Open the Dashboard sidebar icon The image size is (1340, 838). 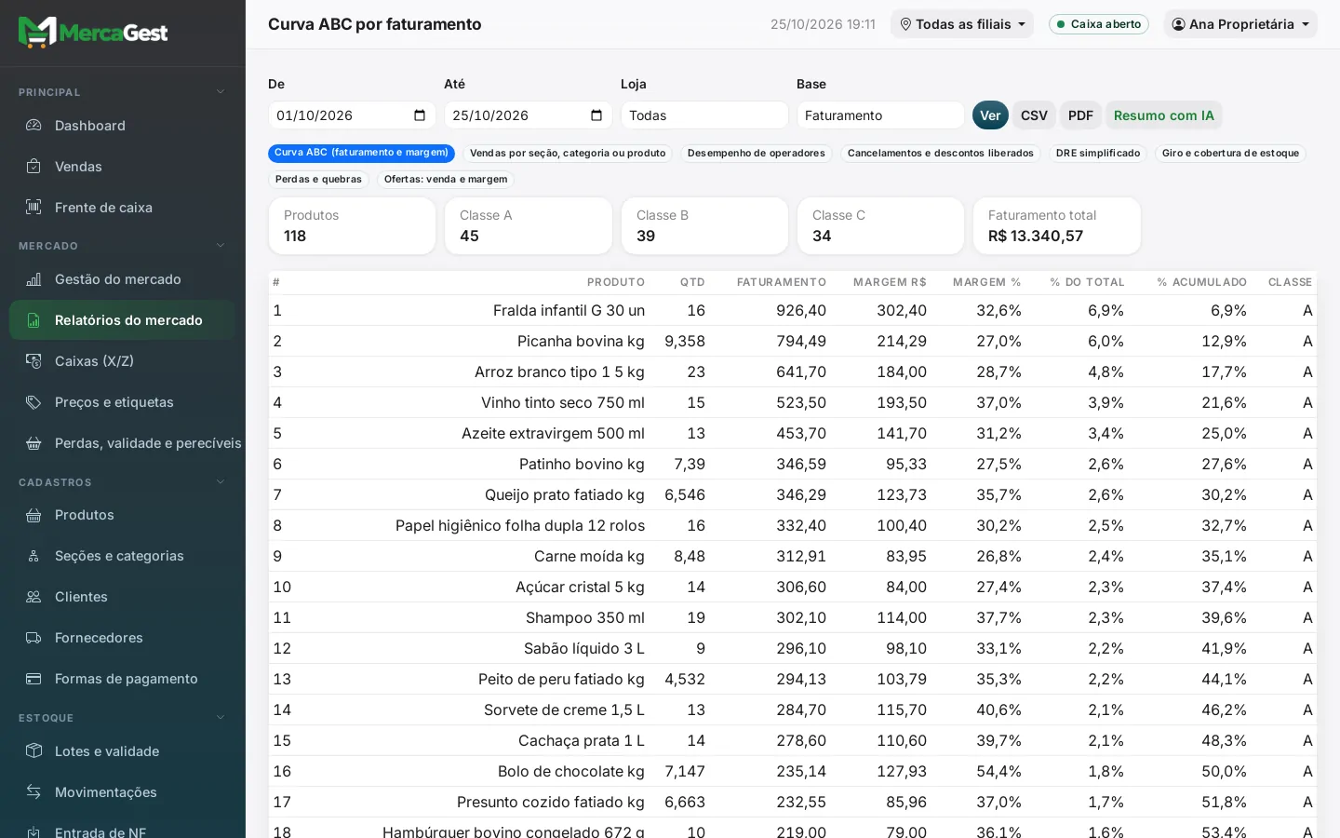(33, 126)
